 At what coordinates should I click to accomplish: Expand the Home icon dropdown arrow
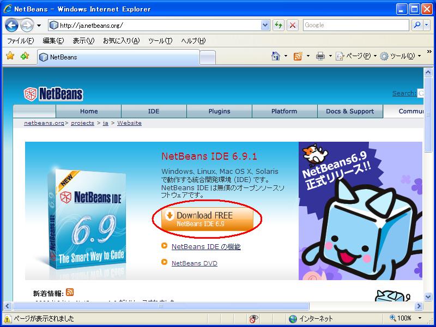tap(286, 56)
